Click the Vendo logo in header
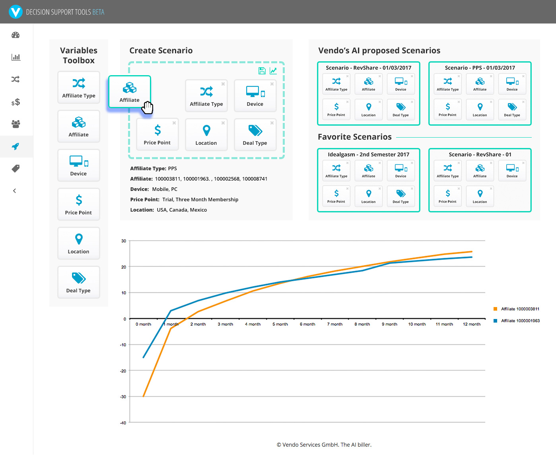This screenshot has width=556, height=461. [16, 12]
